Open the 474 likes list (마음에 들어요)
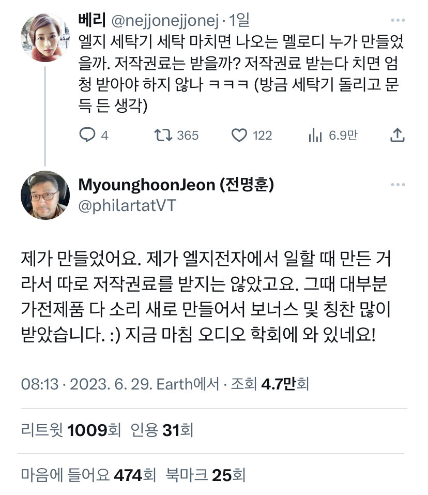The width and height of the screenshot is (428, 495). coord(88,475)
